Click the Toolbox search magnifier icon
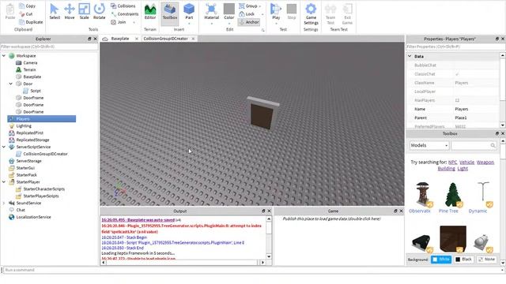This screenshot has height=284, width=506. tap(493, 145)
